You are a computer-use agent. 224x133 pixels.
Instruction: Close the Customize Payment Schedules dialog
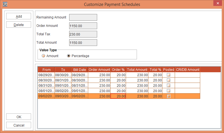[218, 4]
